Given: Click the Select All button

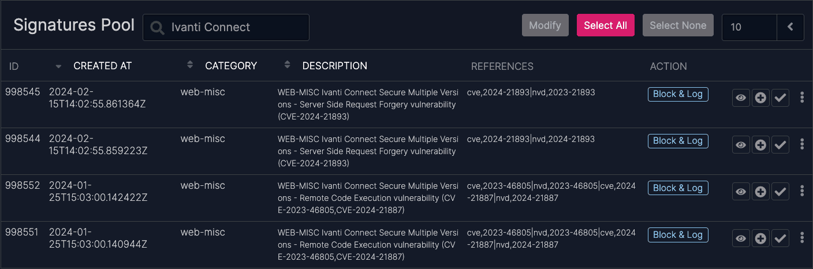Looking at the screenshot, I should click(606, 25).
